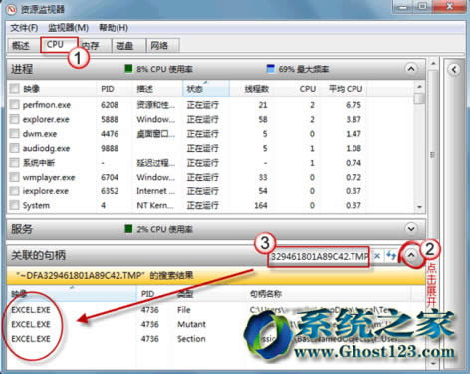Image resolution: width=470 pixels, height=374 pixels.
Task: Click the handle search input field
Action: pyautogui.click(x=319, y=256)
